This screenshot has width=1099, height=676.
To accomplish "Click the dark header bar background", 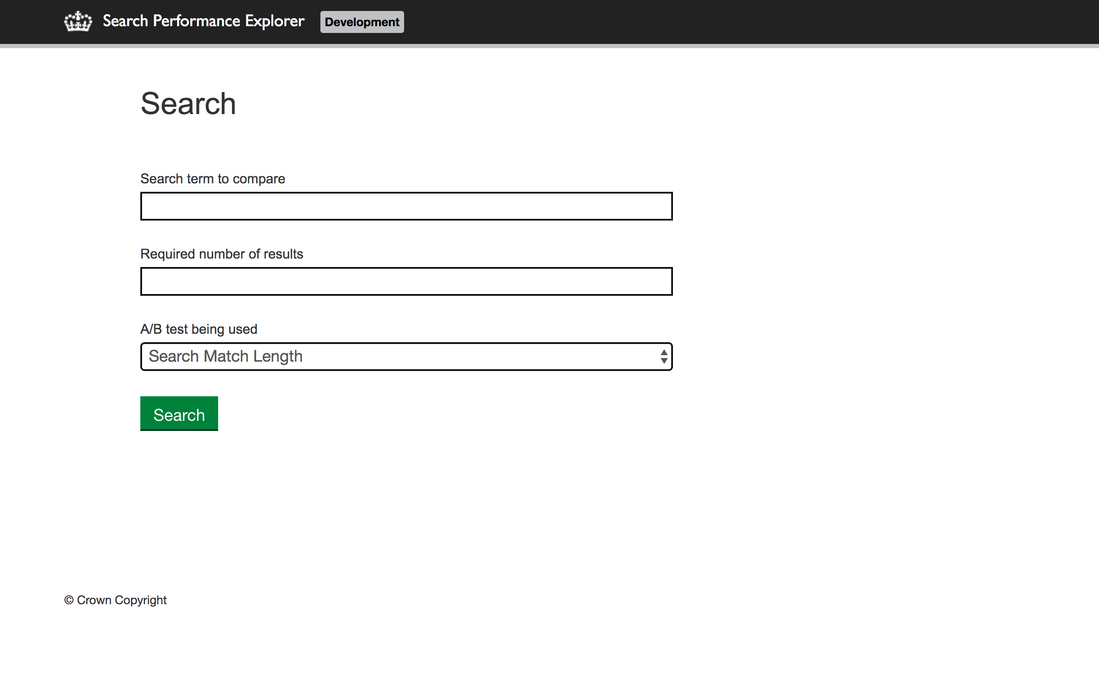I will coord(716,22).
